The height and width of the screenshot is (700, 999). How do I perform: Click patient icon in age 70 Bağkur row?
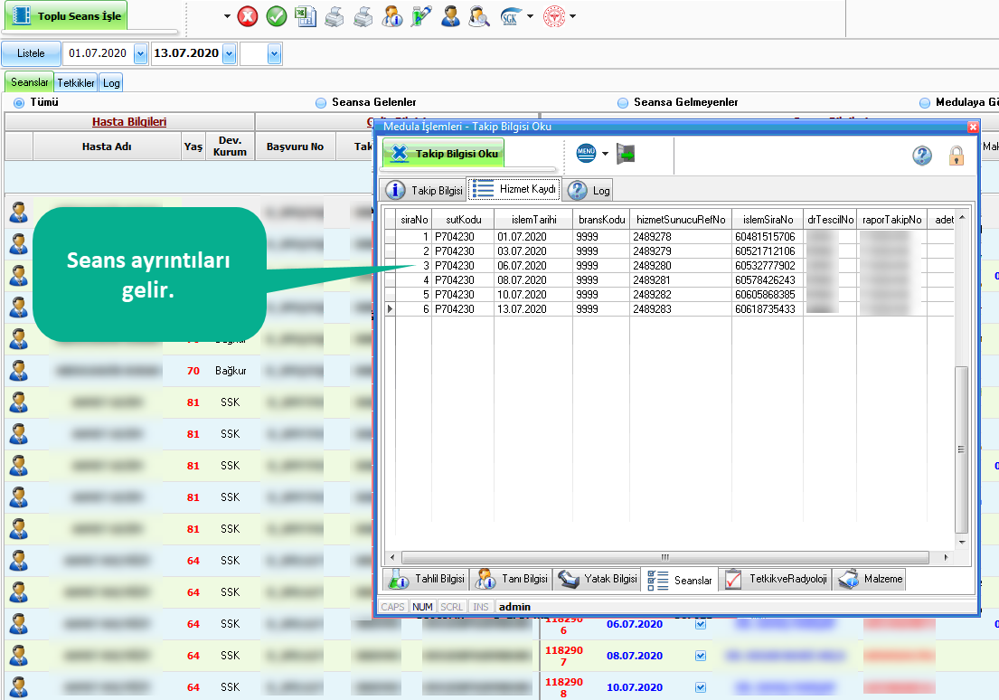(18, 371)
